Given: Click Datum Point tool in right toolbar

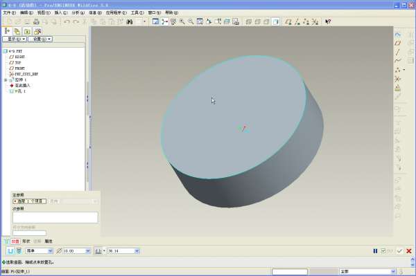Looking at the screenshot, I should point(397,70).
